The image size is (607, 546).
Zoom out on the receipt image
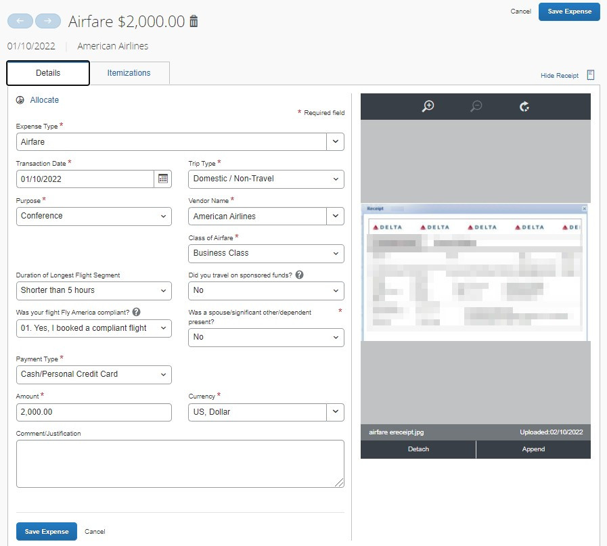pyautogui.click(x=476, y=106)
